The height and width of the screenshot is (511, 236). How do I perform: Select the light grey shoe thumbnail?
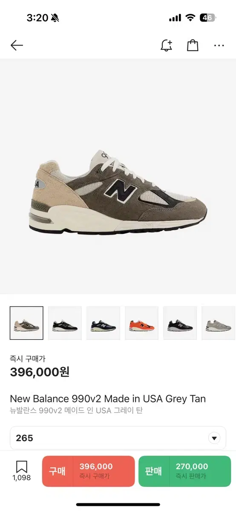point(219,323)
